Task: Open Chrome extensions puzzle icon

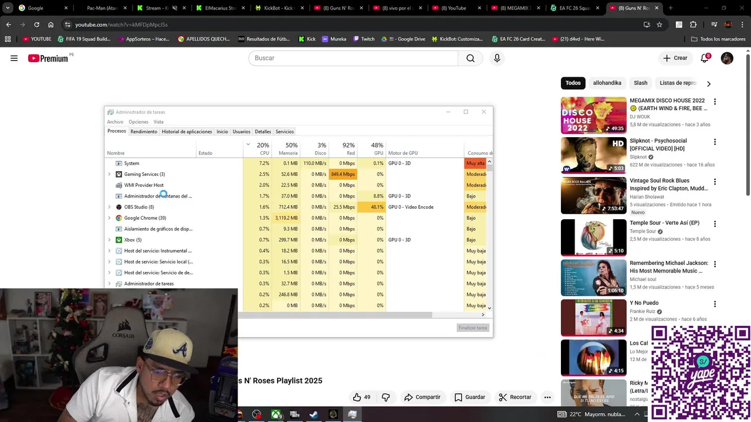Action: point(693,25)
